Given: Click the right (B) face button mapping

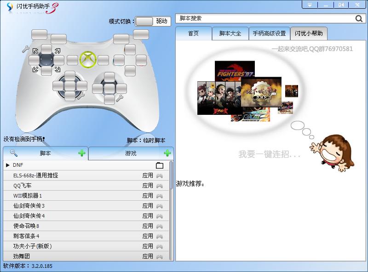Looking at the screenshot, I should coord(141,60).
